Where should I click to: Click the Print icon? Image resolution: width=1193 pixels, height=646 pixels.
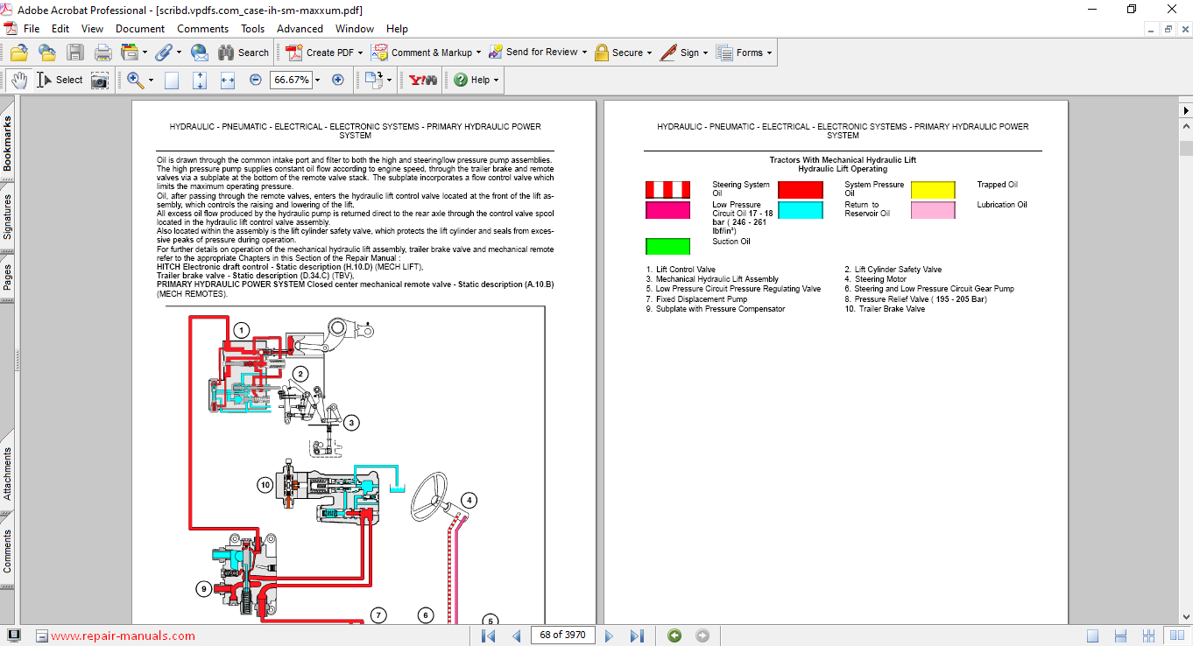(x=102, y=53)
